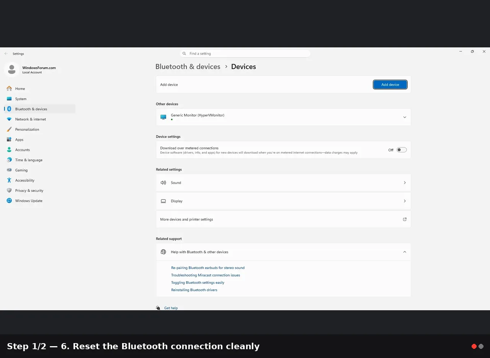Open More devices and printer settings

[283, 219]
